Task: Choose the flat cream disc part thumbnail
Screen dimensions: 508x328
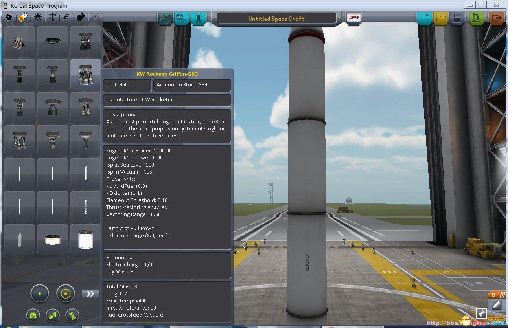Action: (52, 240)
